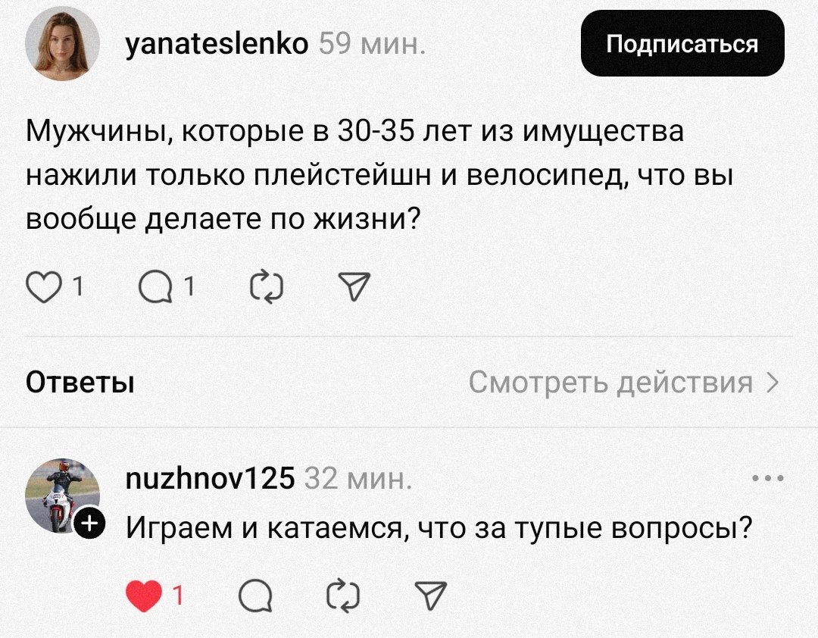Click the Подписаться button
Screen dimensions: 818x638
pos(682,43)
